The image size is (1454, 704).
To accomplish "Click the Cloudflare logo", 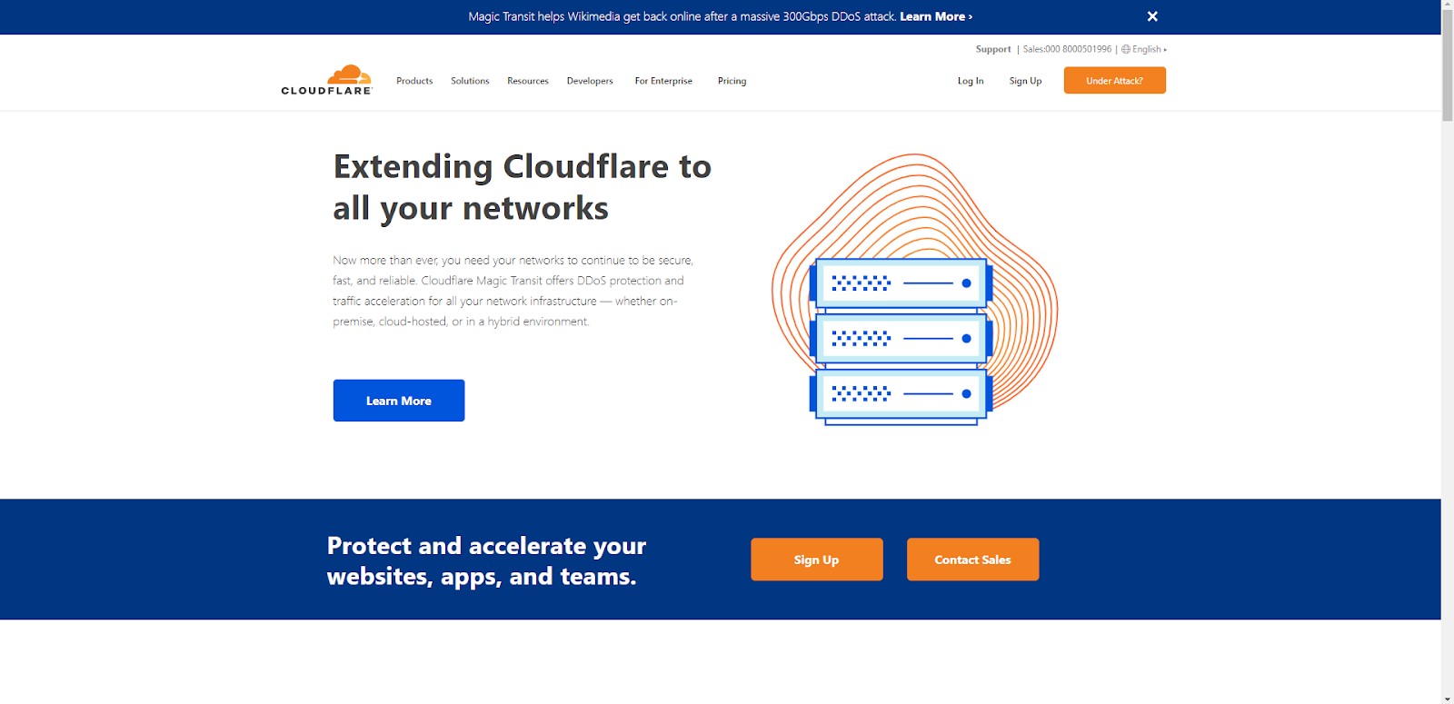I will [x=326, y=80].
